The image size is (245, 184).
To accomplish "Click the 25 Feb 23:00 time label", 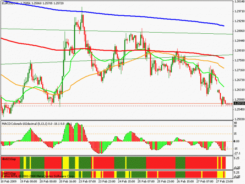I will 166,182.
